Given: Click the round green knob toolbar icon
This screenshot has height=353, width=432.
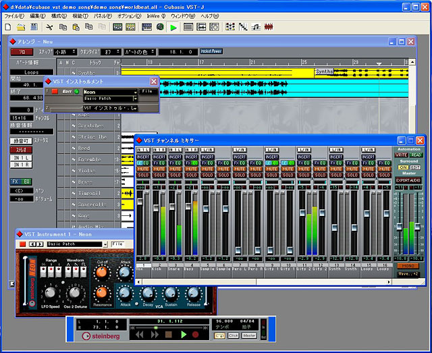Looking at the screenshot, I should pyautogui.click(x=160, y=27).
